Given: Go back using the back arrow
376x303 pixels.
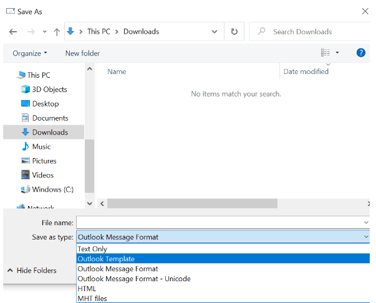Looking at the screenshot, I should [x=13, y=32].
